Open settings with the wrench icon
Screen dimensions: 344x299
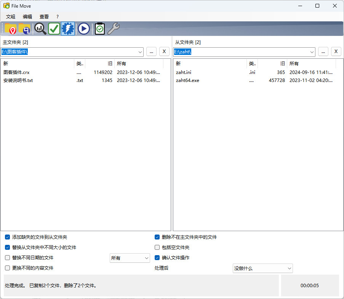pyautogui.click(x=114, y=29)
